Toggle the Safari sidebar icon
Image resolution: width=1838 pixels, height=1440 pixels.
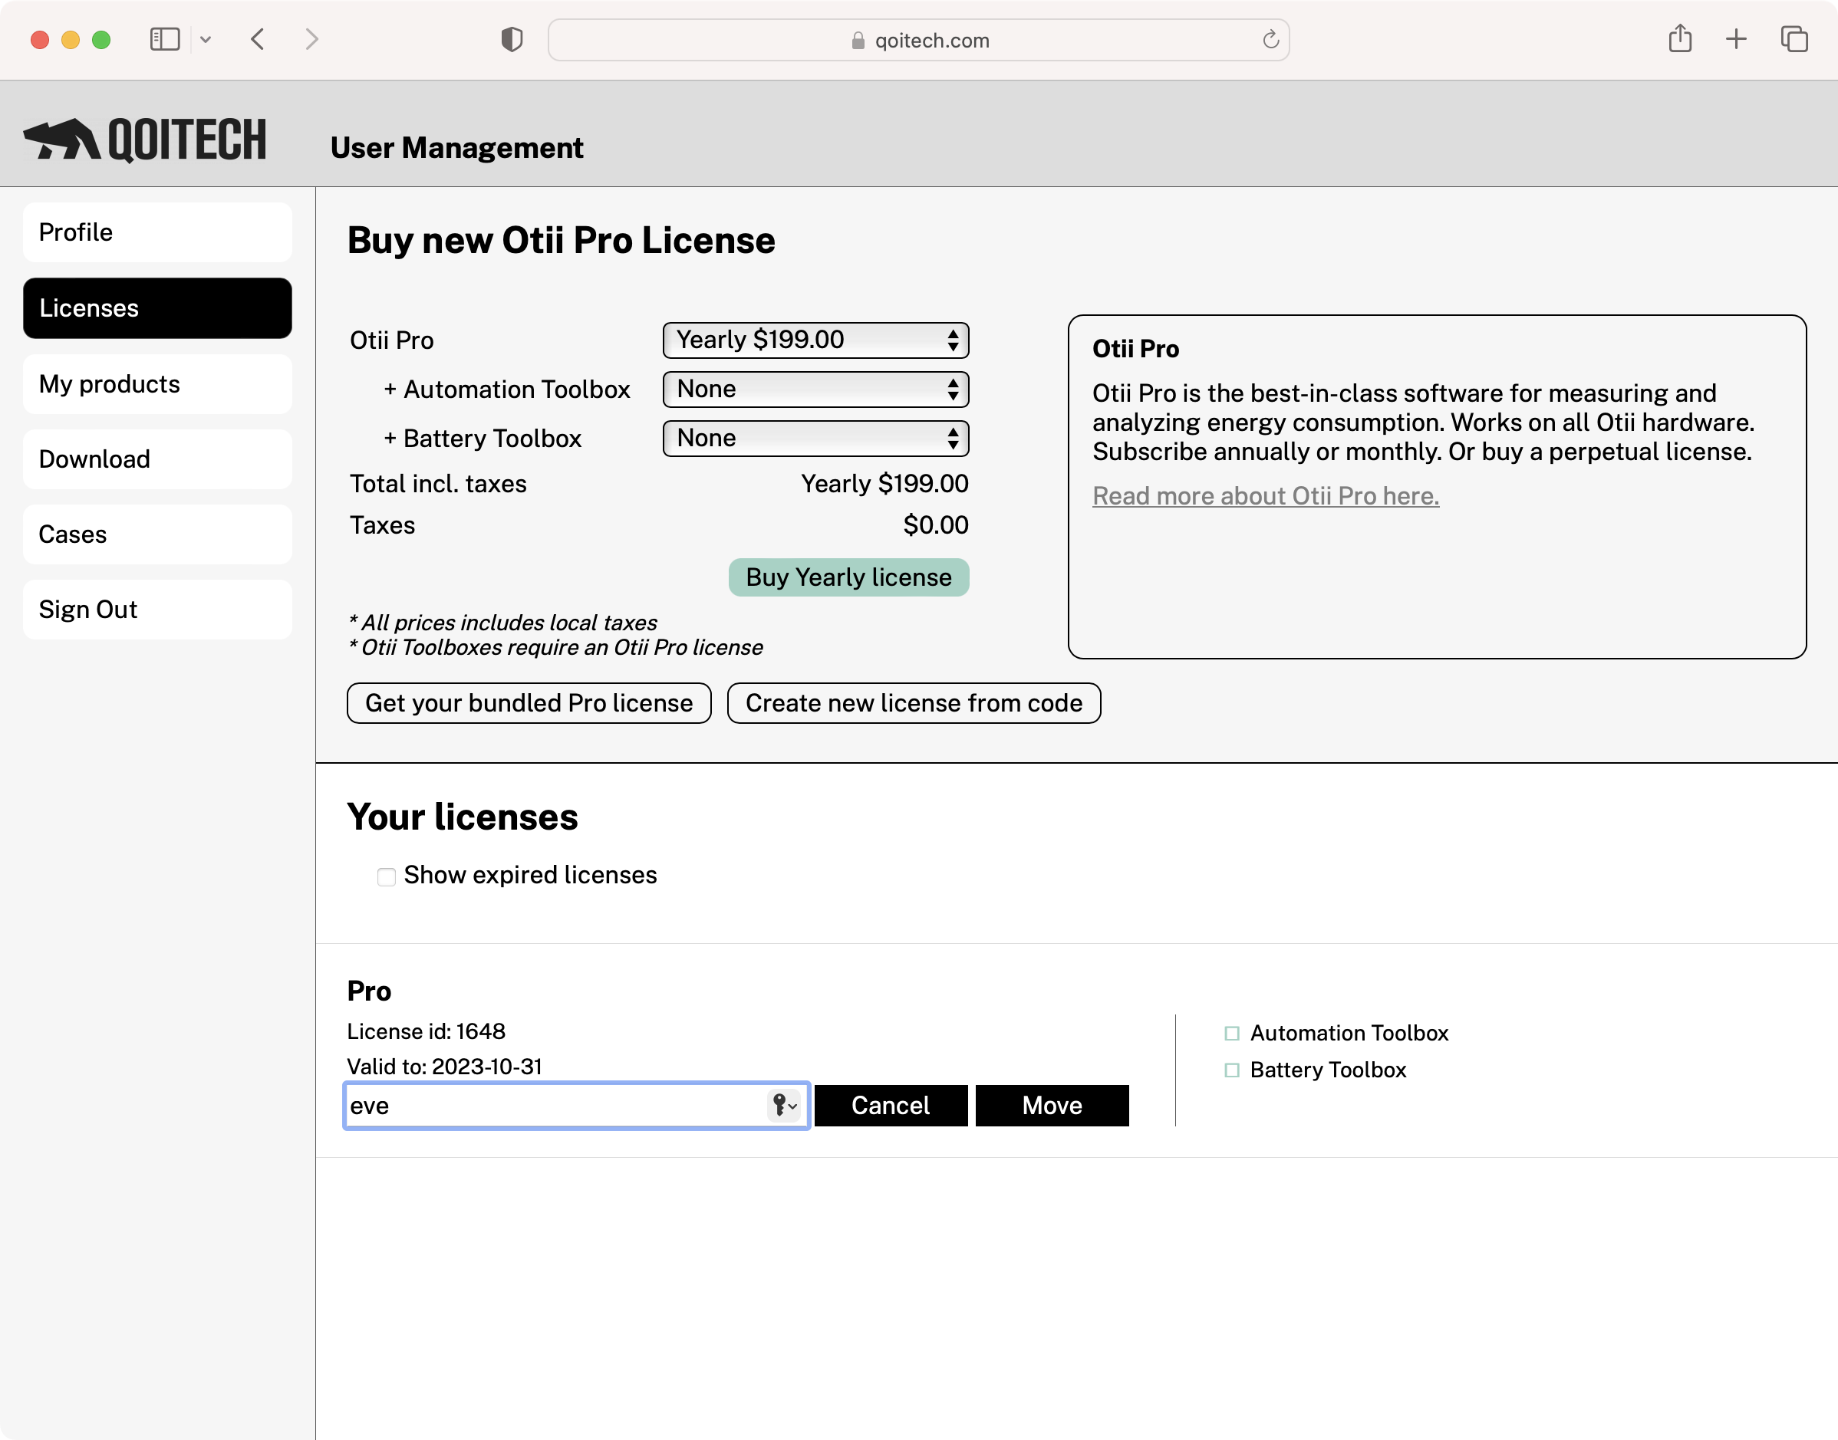point(164,39)
